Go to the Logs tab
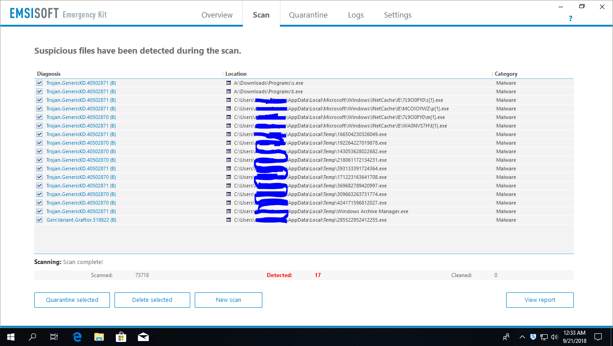This screenshot has height=346, width=613. coord(356,15)
